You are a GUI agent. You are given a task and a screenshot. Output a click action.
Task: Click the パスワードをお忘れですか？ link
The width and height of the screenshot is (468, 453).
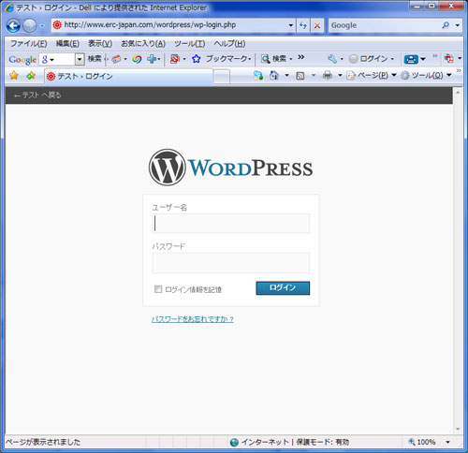coord(193,319)
